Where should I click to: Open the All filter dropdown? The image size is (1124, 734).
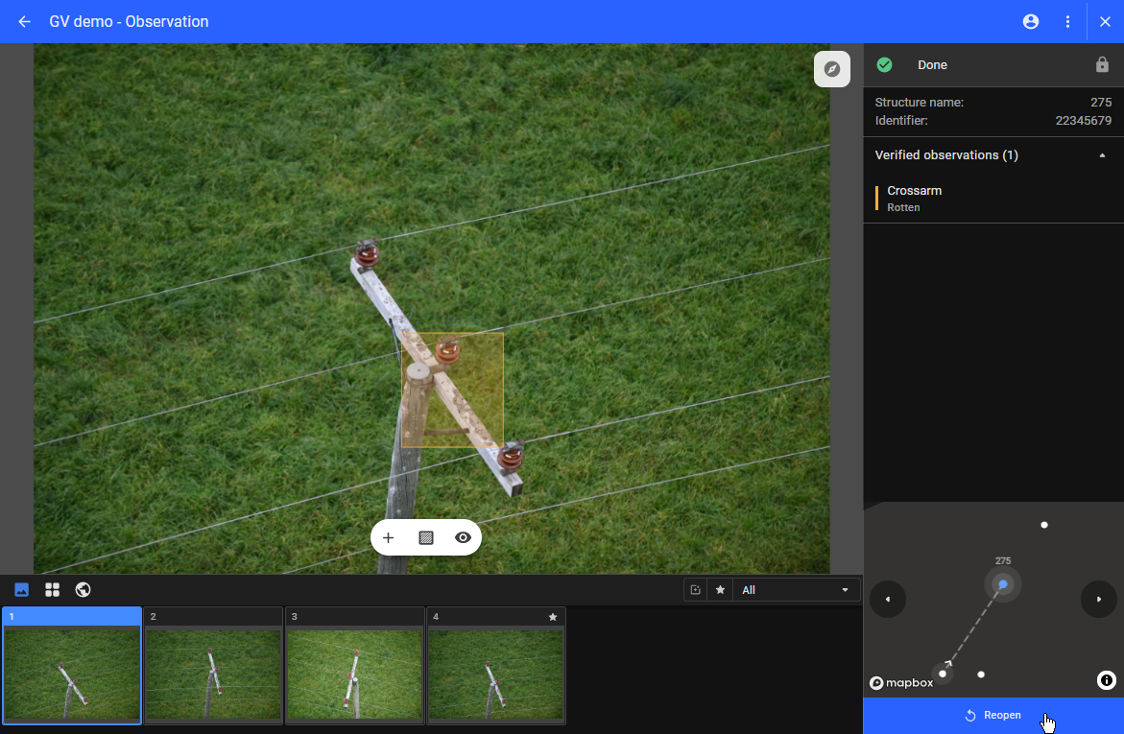coord(796,590)
